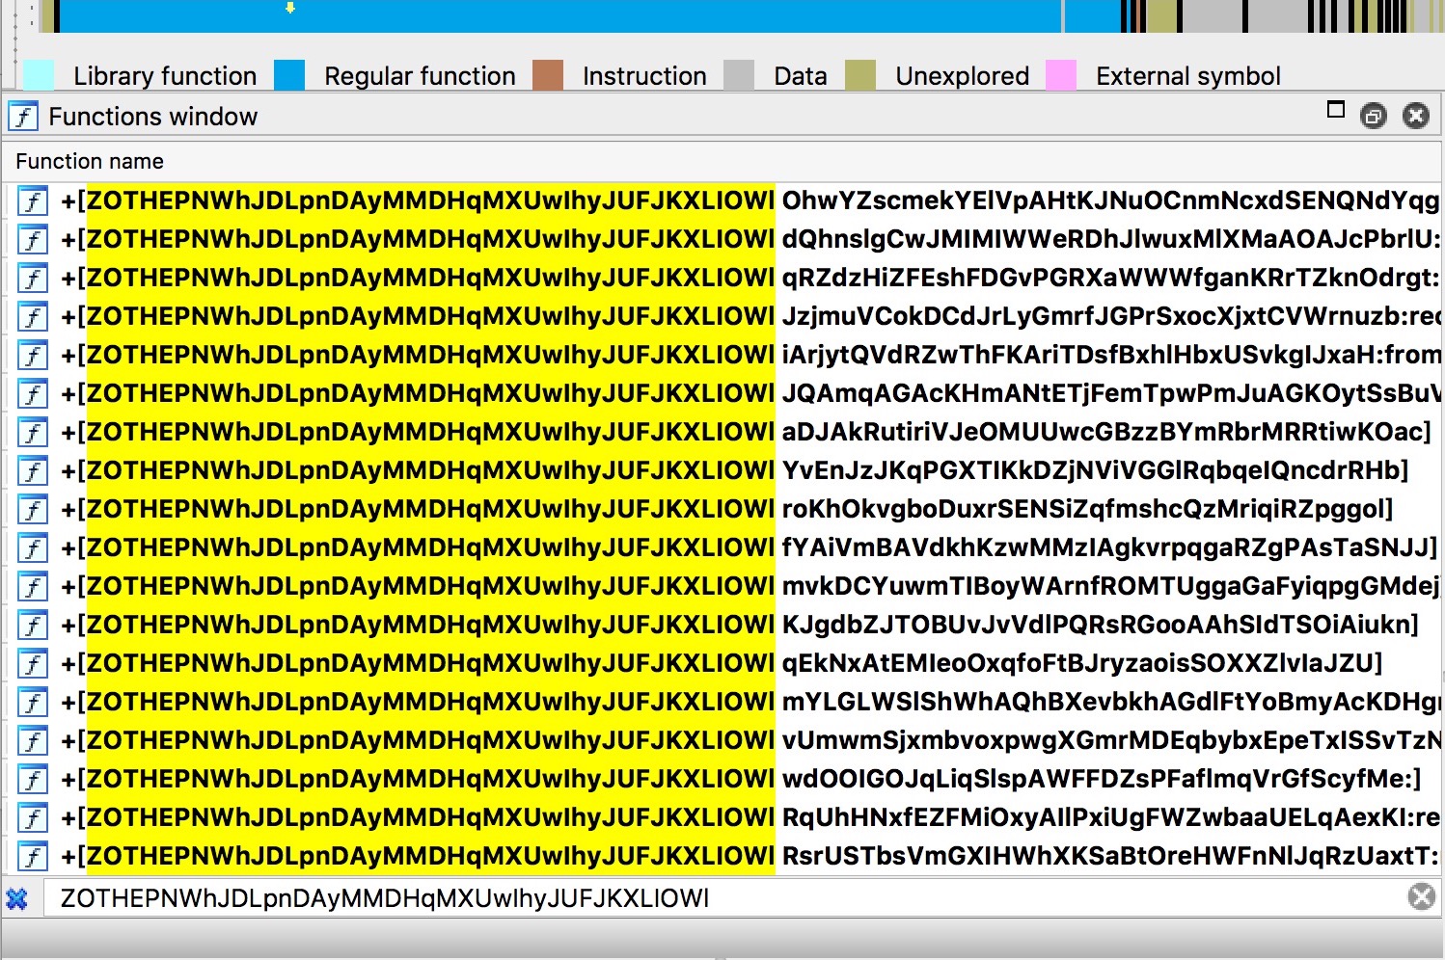Click the Functions window title text
This screenshot has height=960, width=1445.
pos(153,117)
